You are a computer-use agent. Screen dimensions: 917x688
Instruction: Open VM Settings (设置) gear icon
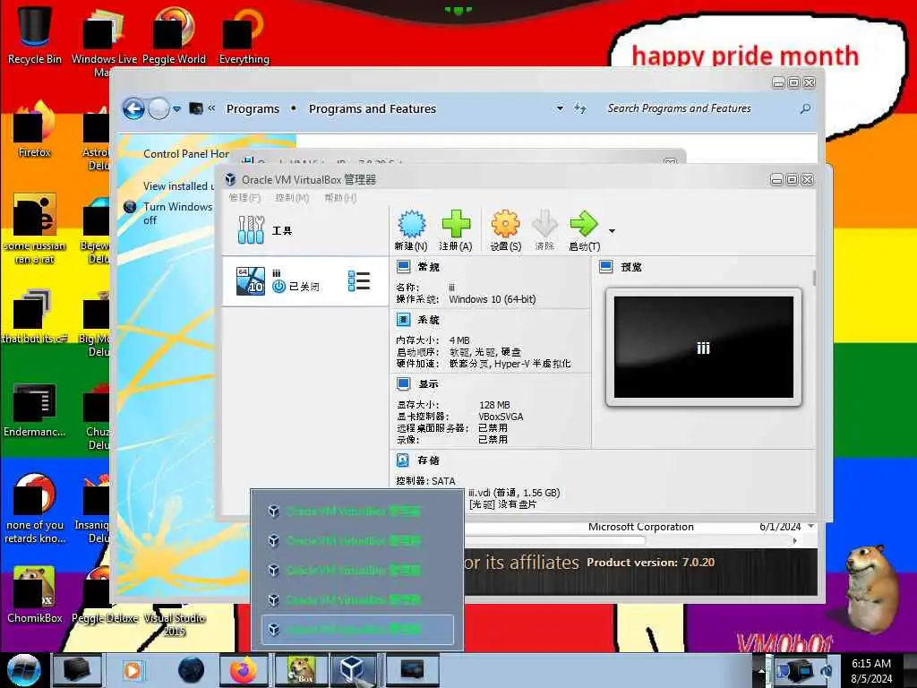click(505, 223)
